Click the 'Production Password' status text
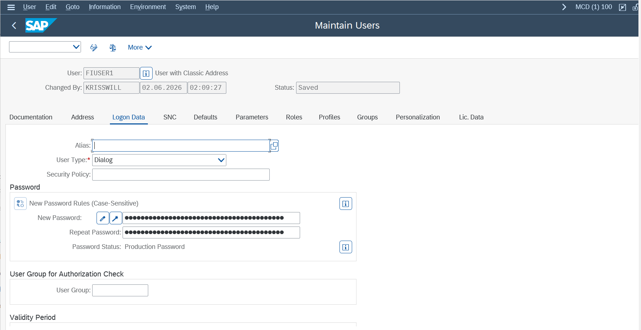The image size is (641, 330). (155, 247)
